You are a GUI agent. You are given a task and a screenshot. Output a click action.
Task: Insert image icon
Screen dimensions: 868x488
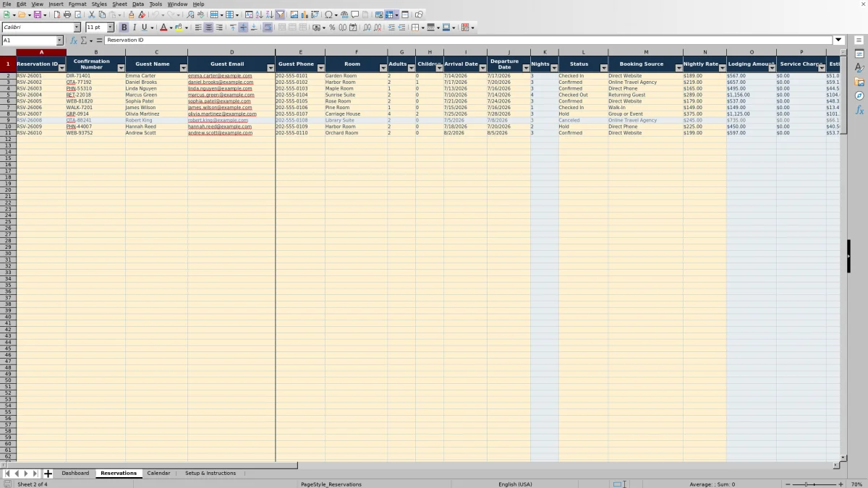(x=294, y=14)
